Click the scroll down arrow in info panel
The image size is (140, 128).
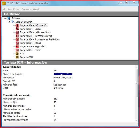137,120
